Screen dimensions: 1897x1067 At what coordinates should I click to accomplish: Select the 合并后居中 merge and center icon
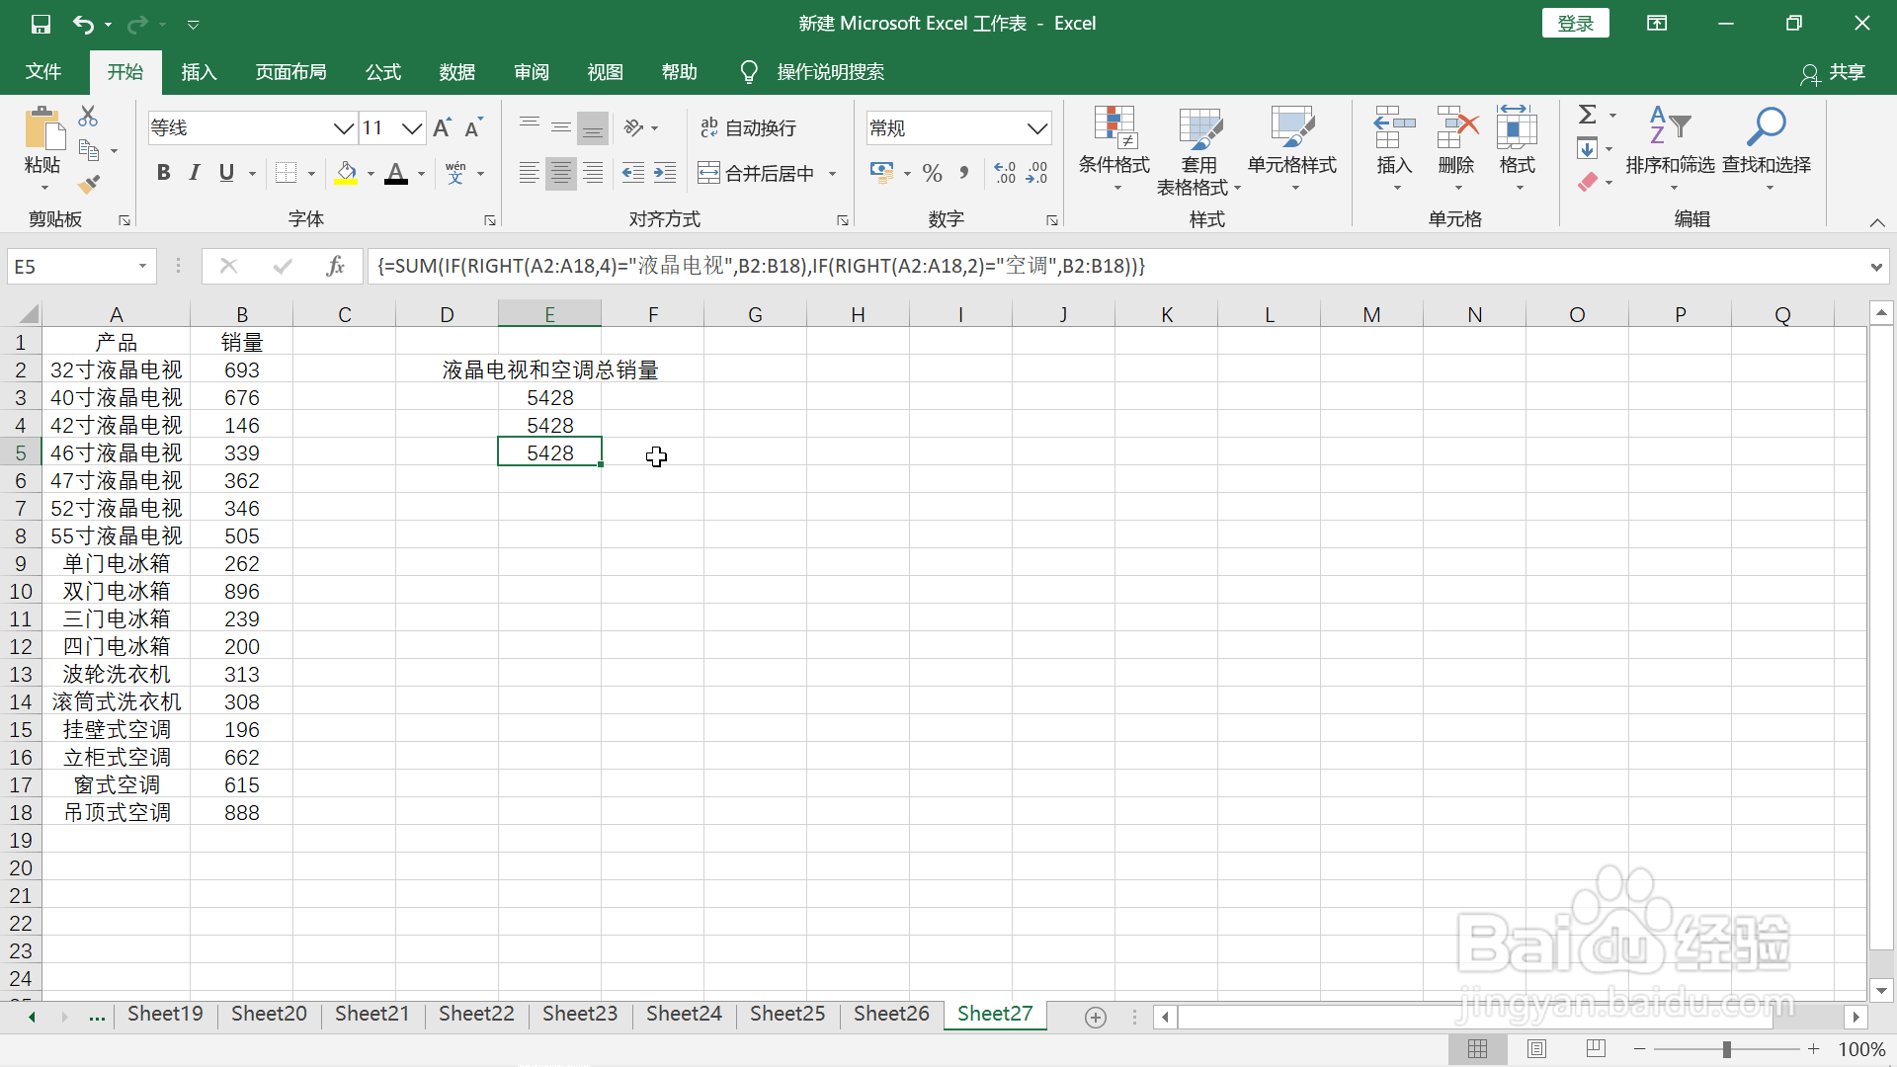pos(759,172)
